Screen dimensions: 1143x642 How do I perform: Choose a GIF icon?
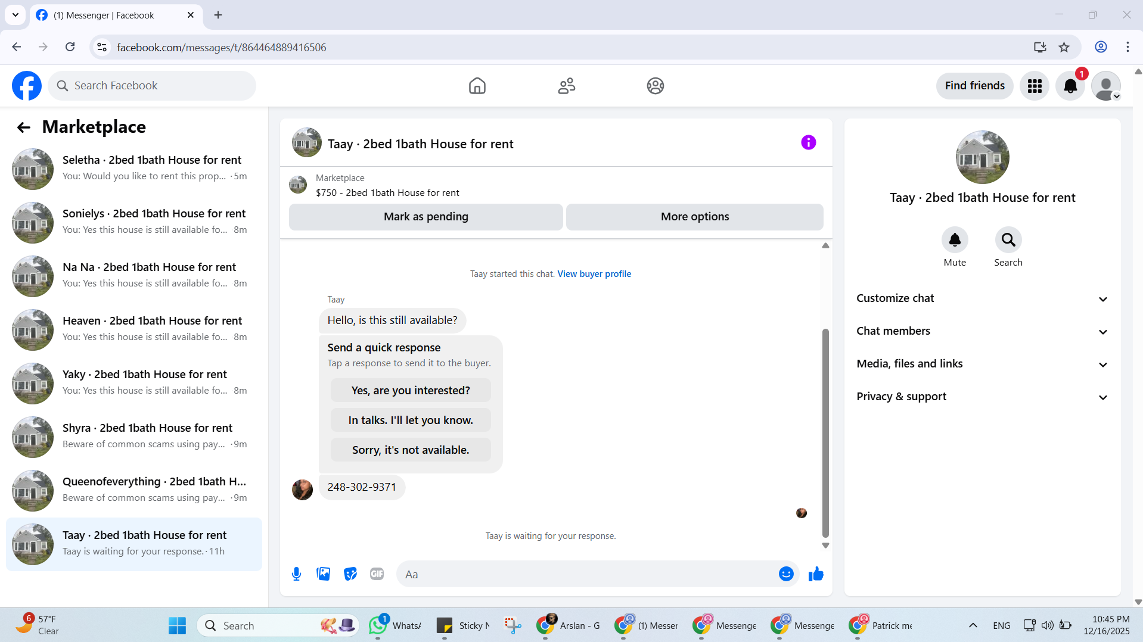coord(377,574)
